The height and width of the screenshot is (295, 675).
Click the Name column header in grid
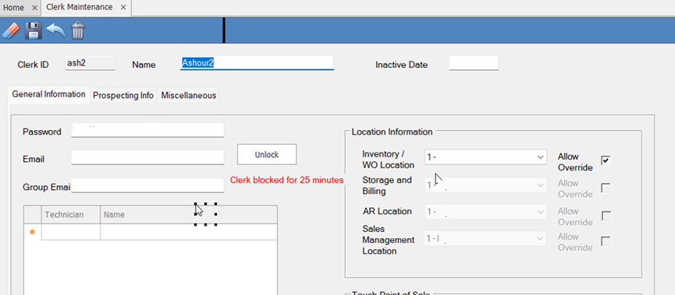click(189, 215)
